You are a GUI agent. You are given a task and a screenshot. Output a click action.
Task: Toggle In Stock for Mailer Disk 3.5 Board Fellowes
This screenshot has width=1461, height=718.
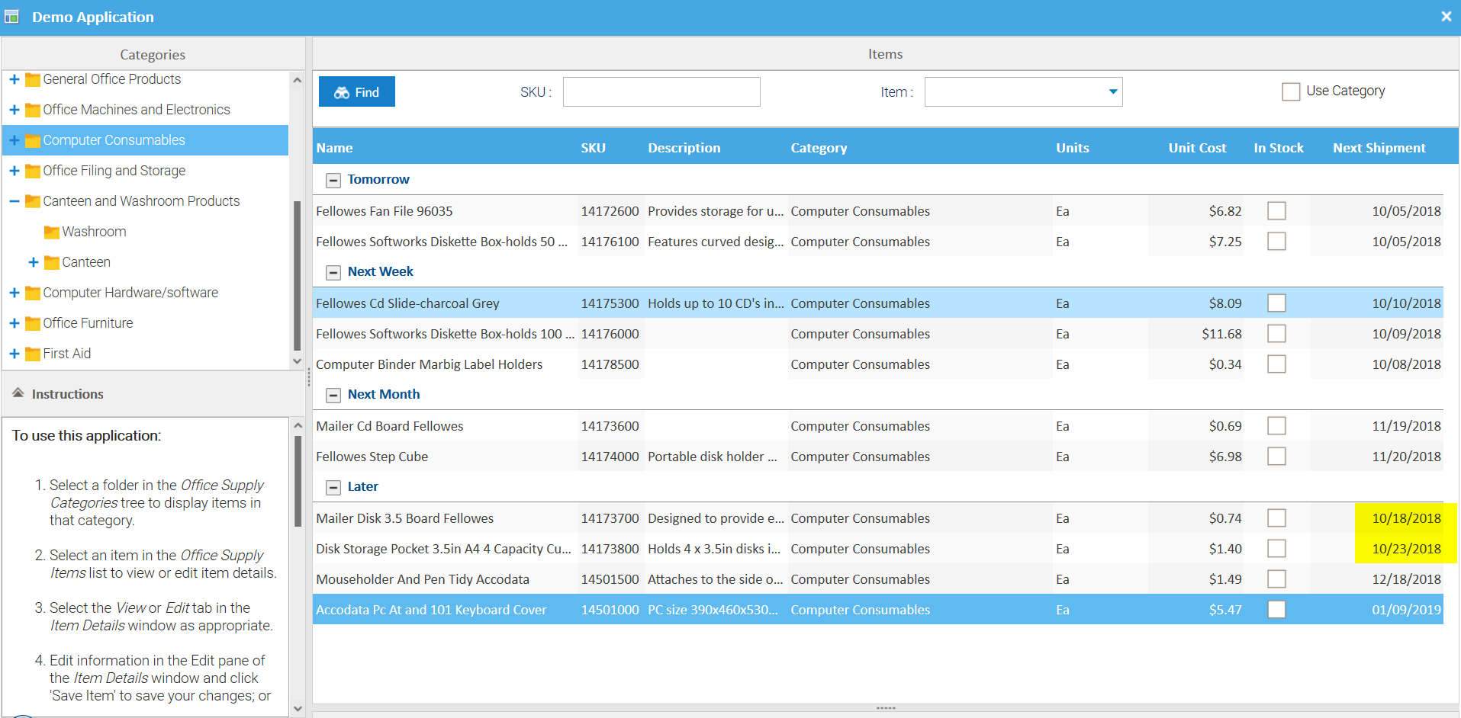[1276, 518]
